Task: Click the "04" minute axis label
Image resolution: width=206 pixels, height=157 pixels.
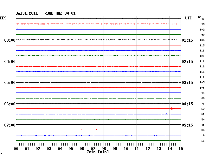Action: 60,148
